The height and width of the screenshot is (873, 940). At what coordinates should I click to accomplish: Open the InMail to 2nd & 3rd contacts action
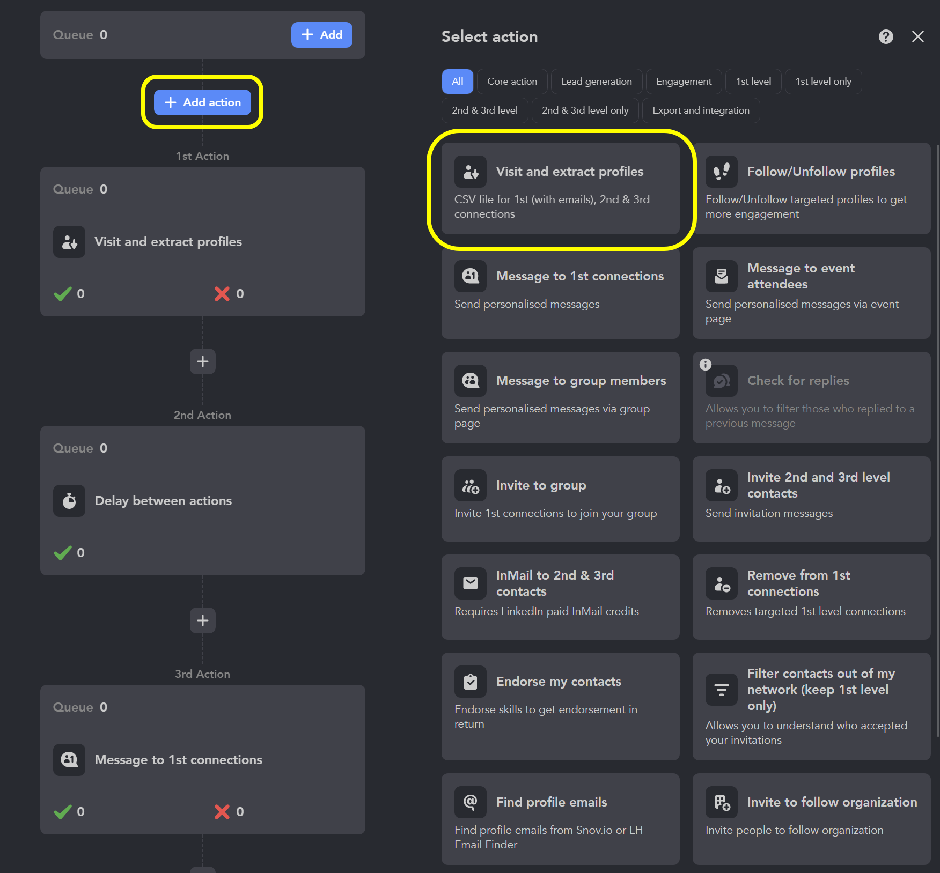pos(560,596)
